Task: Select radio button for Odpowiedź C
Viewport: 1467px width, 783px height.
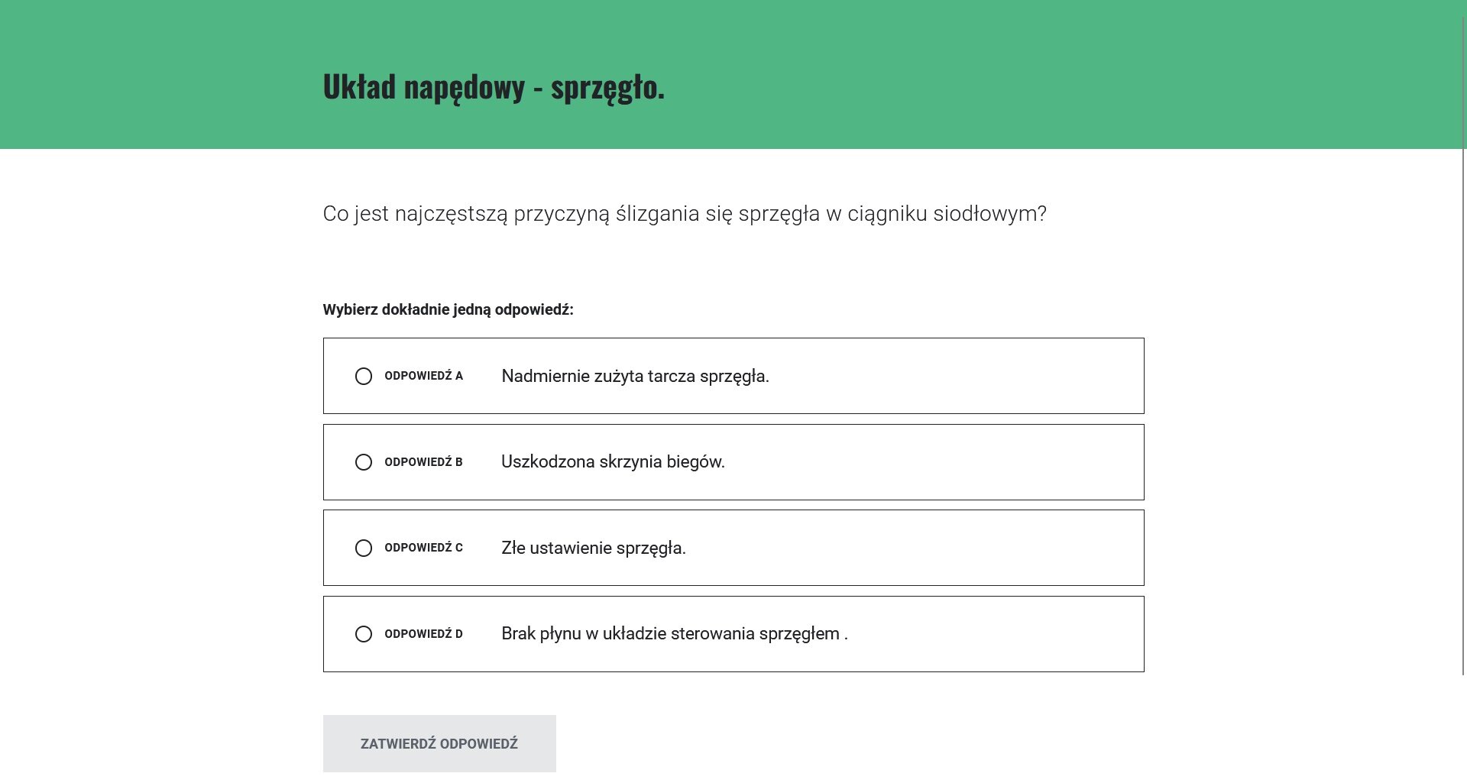Action: (x=363, y=548)
